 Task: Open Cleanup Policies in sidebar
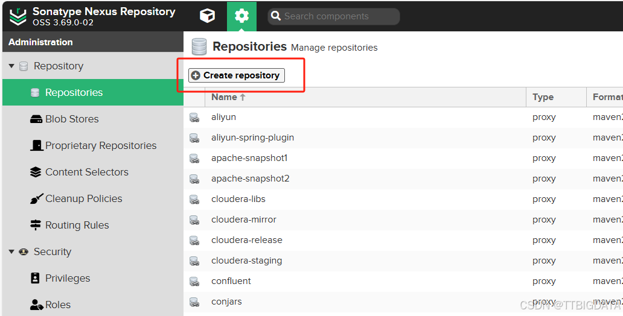pyautogui.click(x=93, y=198)
